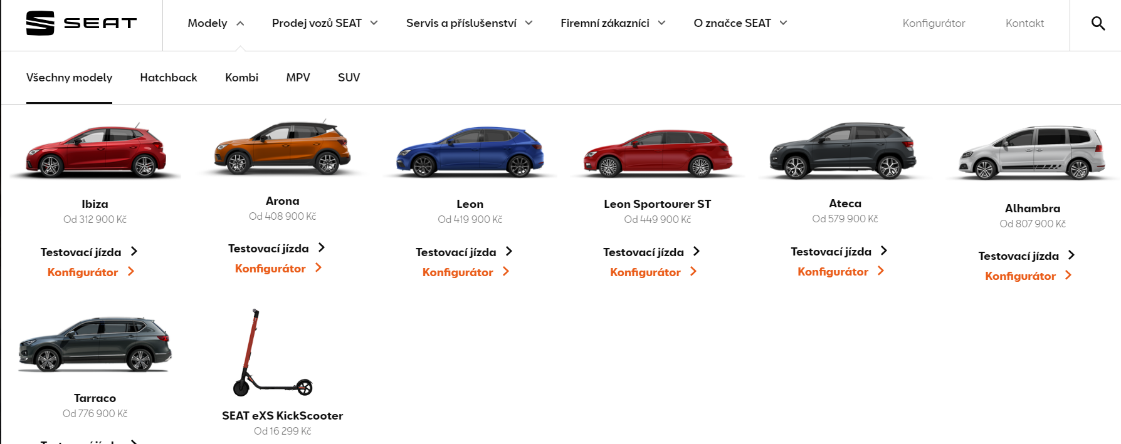Screen dimensions: 1121x444
Task: Click the arrow next to Alhambra Testovací jízda
Action: (x=1071, y=255)
